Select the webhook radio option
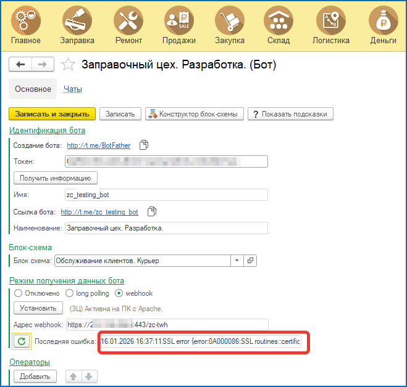The image size is (407, 387). pyautogui.click(x=119, y=293)
